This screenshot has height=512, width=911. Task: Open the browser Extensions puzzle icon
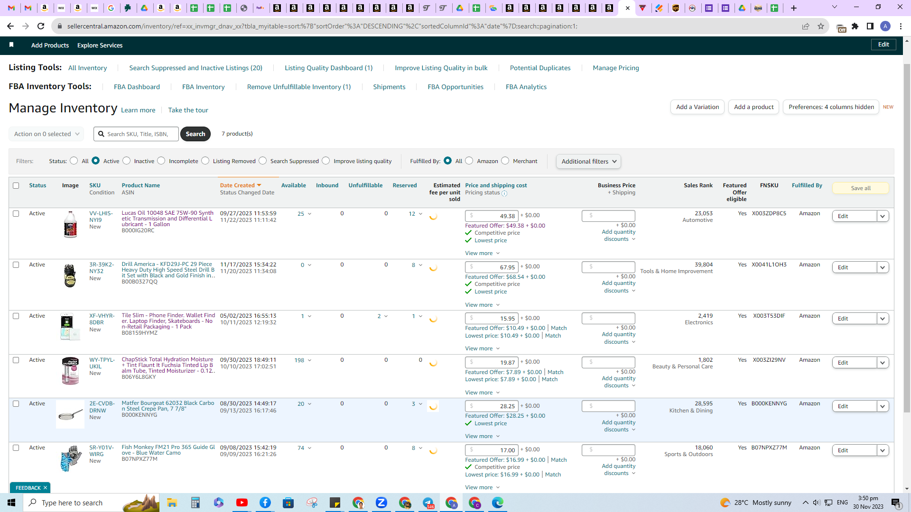click(x=855, y=26)
